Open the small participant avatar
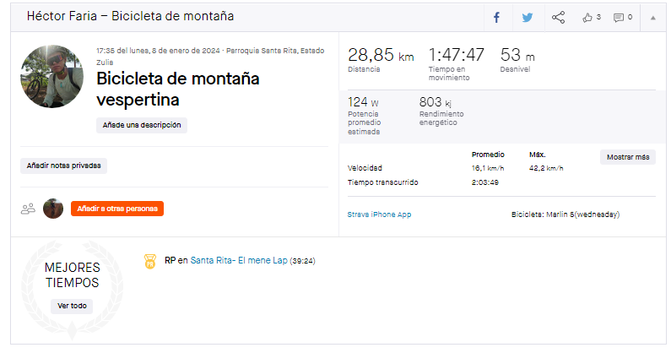The width and height of the screenshot is (671, 353). (x=53, y=209)
